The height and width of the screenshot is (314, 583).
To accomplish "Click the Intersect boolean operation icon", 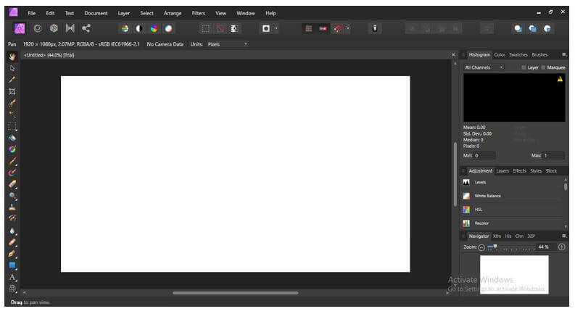I will [x=547, y=29].
